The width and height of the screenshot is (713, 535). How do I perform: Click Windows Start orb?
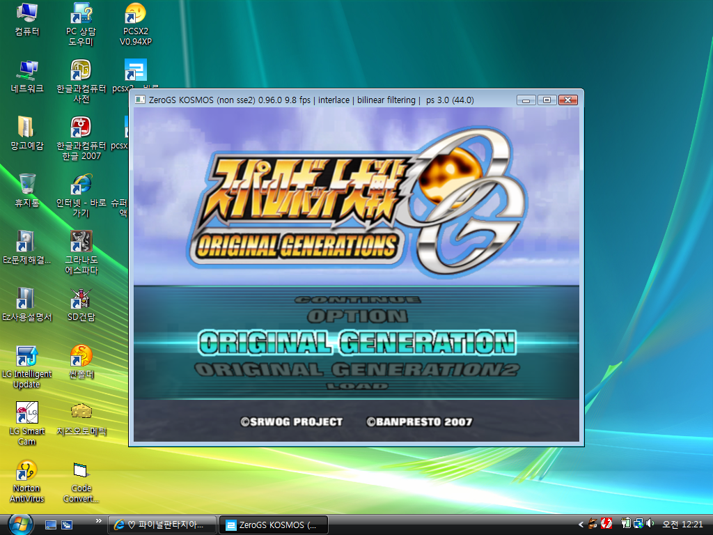coord(19,525)
